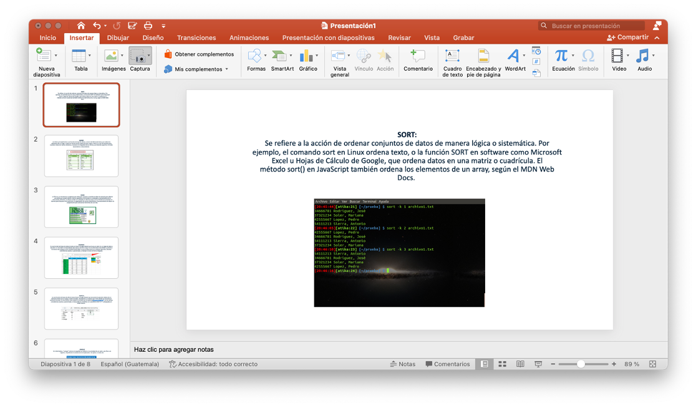Screen dimensions: 696x408
Task: Toggle Comentarios pane in status bar
Action: [x=447, y=364]
